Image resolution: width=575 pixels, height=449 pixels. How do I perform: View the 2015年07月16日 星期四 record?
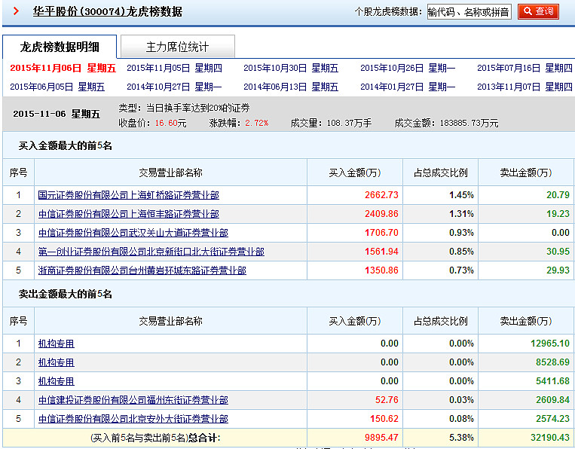525,69
